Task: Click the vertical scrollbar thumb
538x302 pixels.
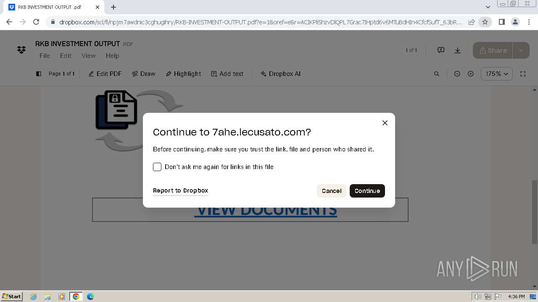Action: [x=535, y=212]
